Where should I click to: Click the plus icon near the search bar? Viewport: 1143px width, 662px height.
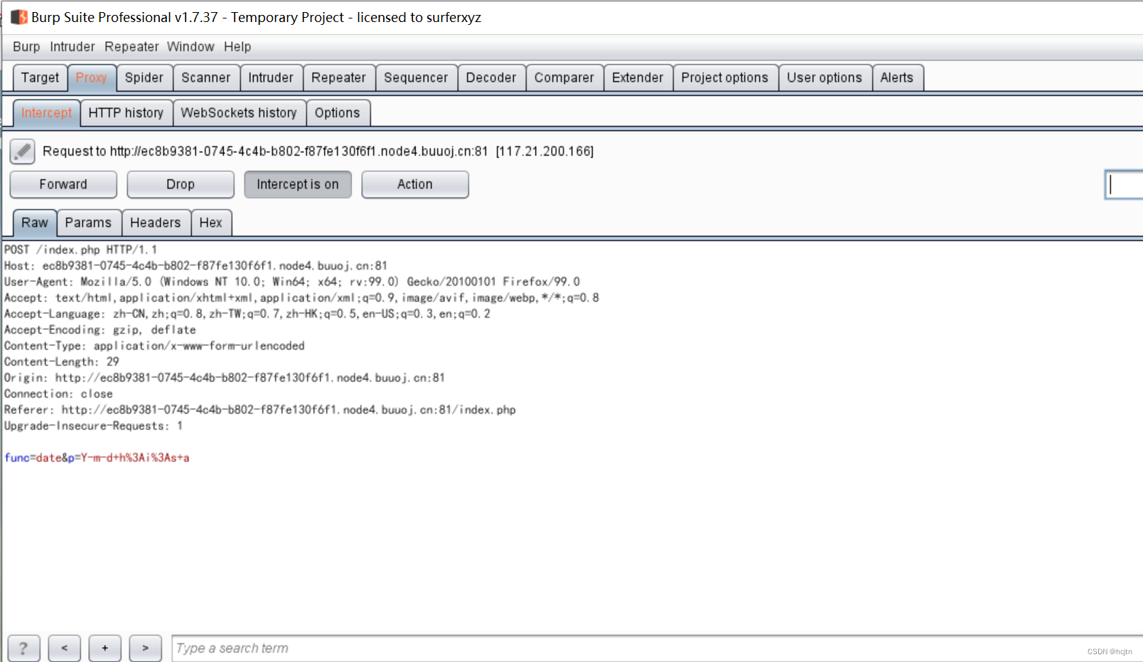104,648
